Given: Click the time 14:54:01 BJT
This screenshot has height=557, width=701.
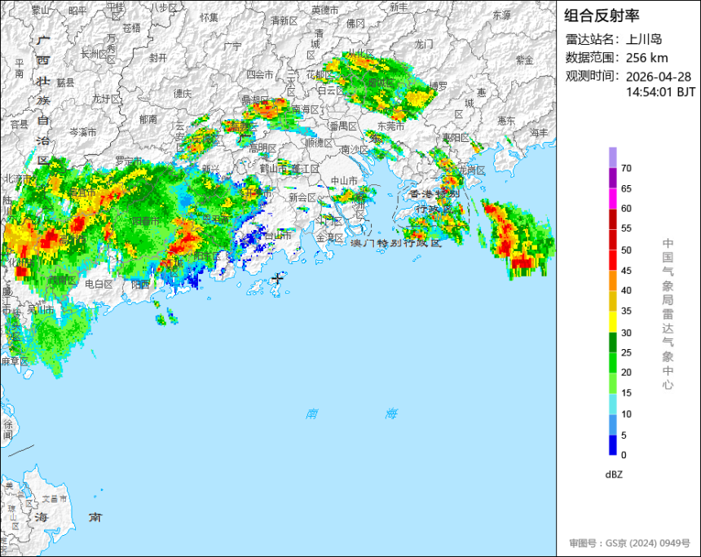Looking at the screenshot, I should (660, 92).
